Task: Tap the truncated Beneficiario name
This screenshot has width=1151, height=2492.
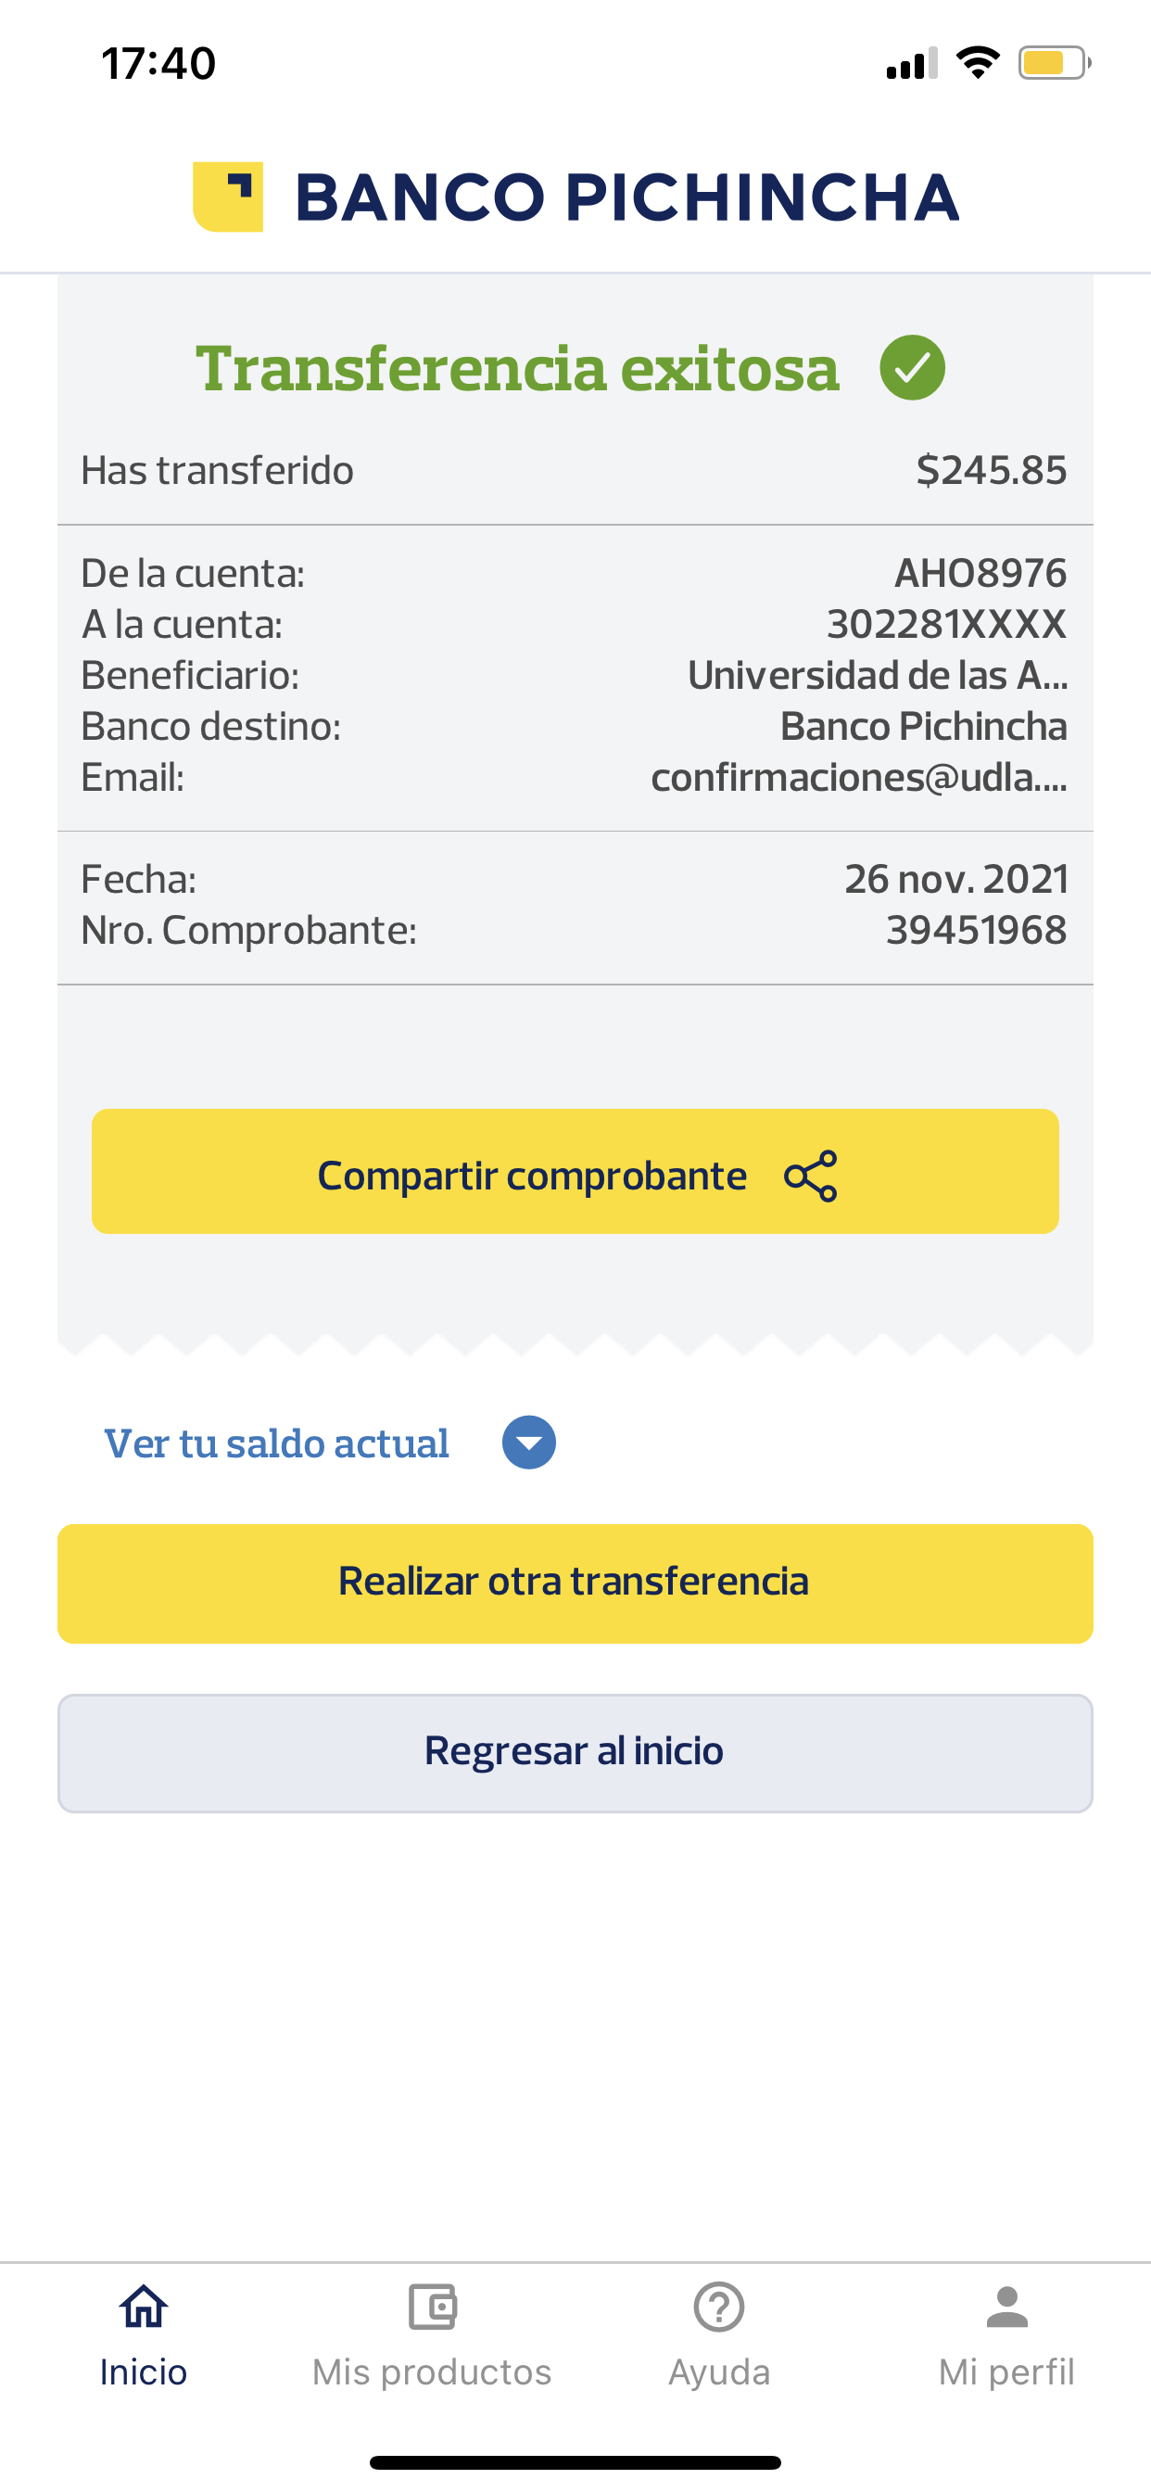Action: [x=878, y=675]
